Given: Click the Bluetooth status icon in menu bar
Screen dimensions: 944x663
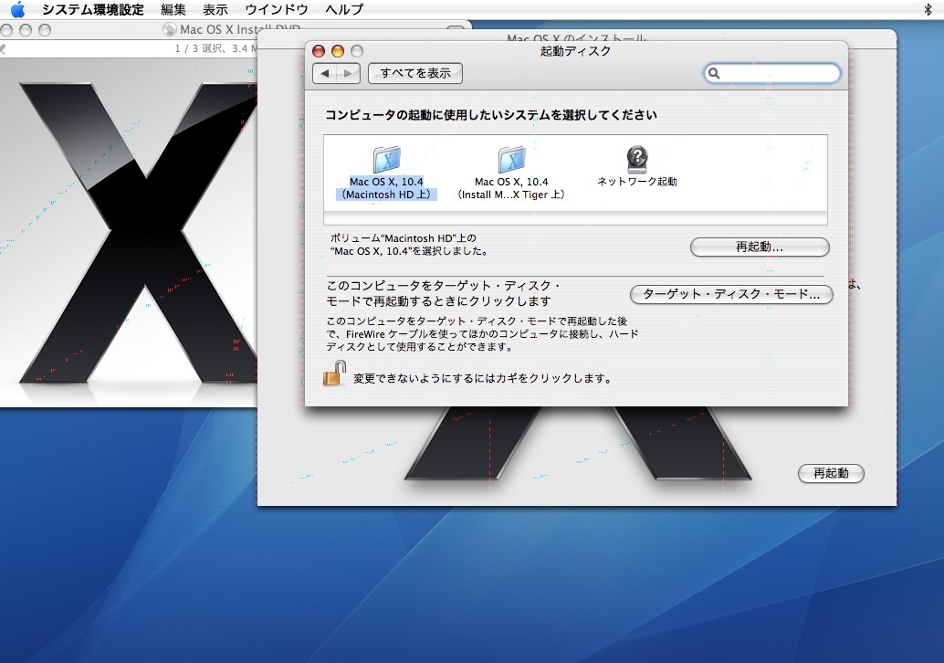Looking at the screenshot, I should [928, 10].
